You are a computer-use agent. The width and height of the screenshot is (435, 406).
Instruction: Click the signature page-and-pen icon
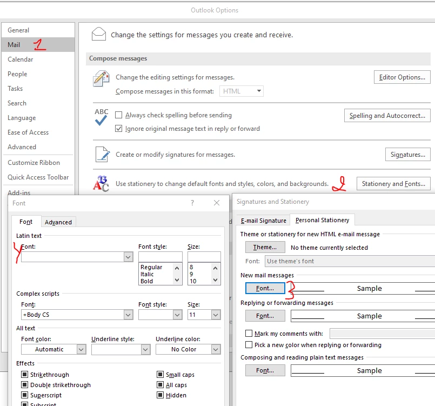point(102,154)
